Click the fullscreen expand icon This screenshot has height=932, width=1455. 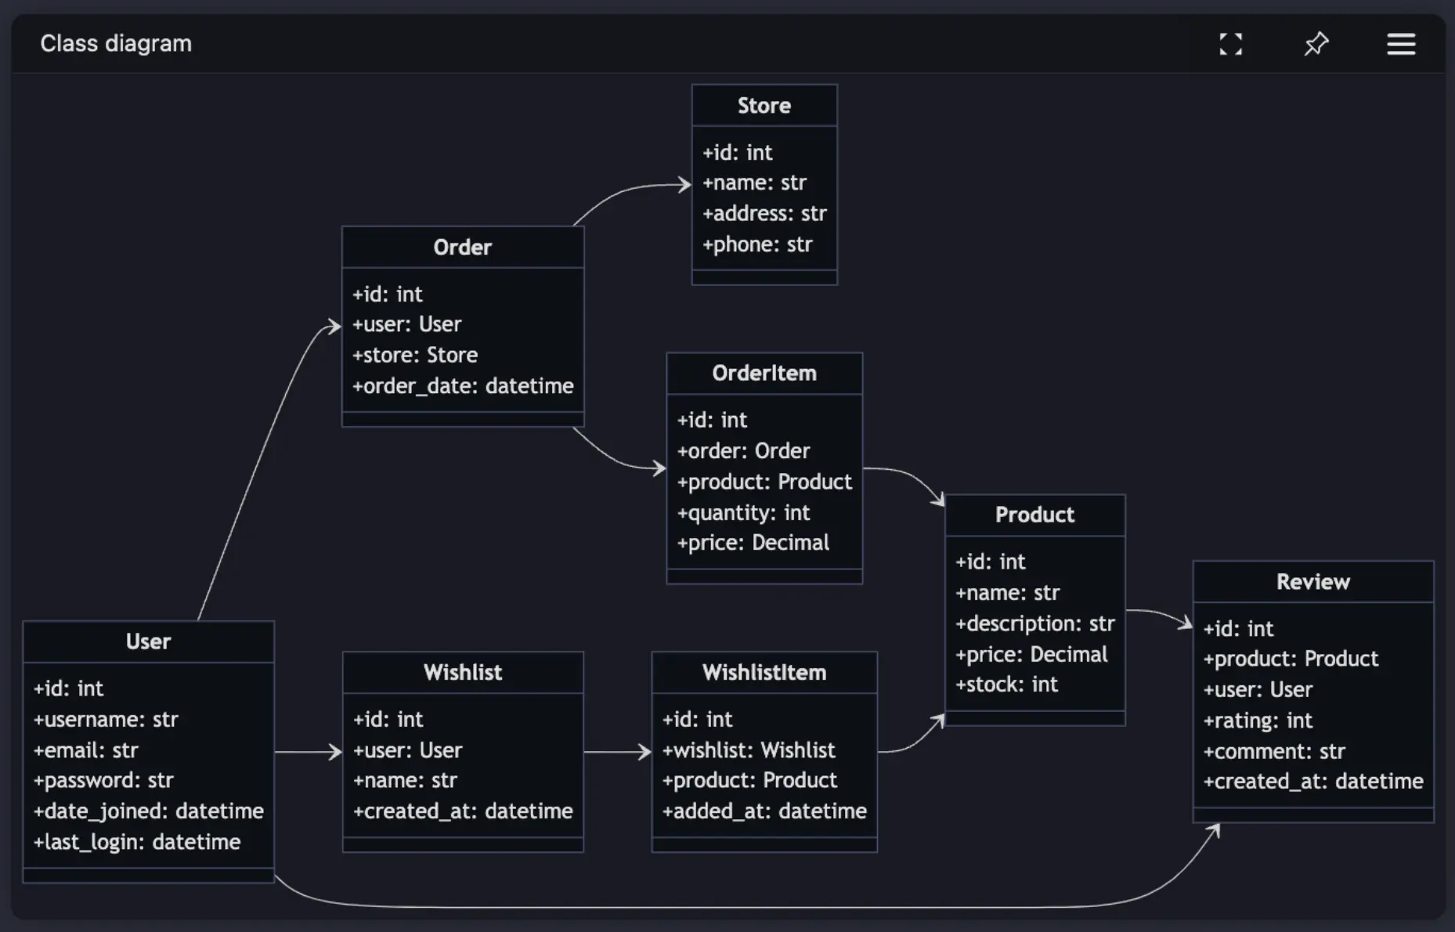(1230, 44)
